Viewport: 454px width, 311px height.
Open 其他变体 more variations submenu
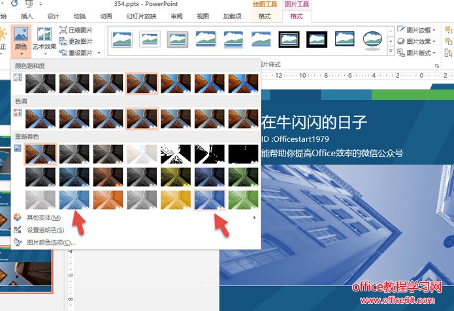(x=136, y=218)
